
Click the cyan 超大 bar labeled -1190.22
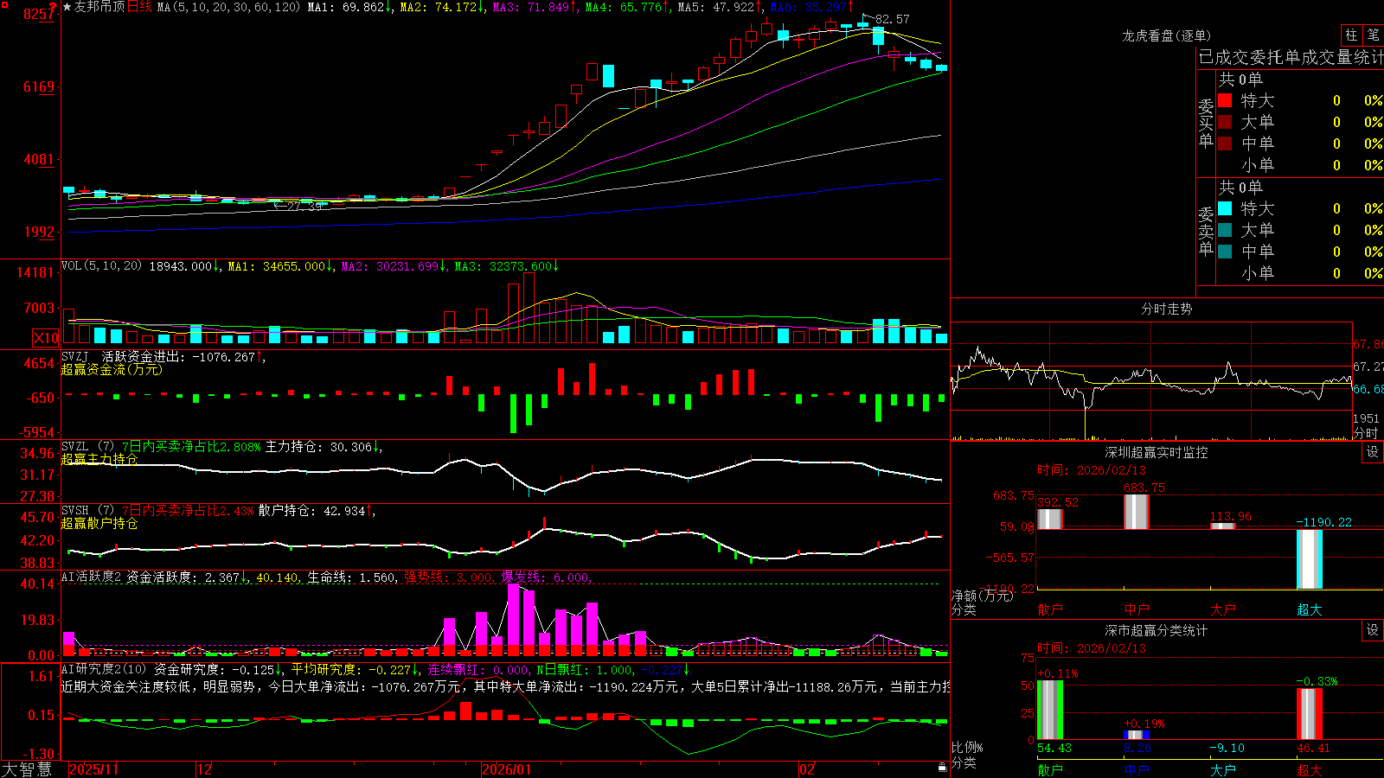pos(1309,558)
